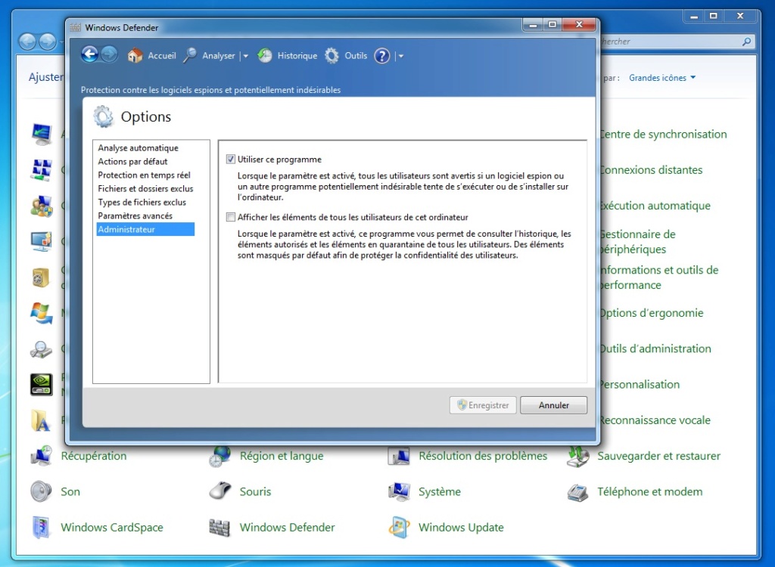Image resolution: width=775 pixels, height=567 pixels.
Task: Click the Windows flag icon in Control Panel
Action: tap(41, 313)
